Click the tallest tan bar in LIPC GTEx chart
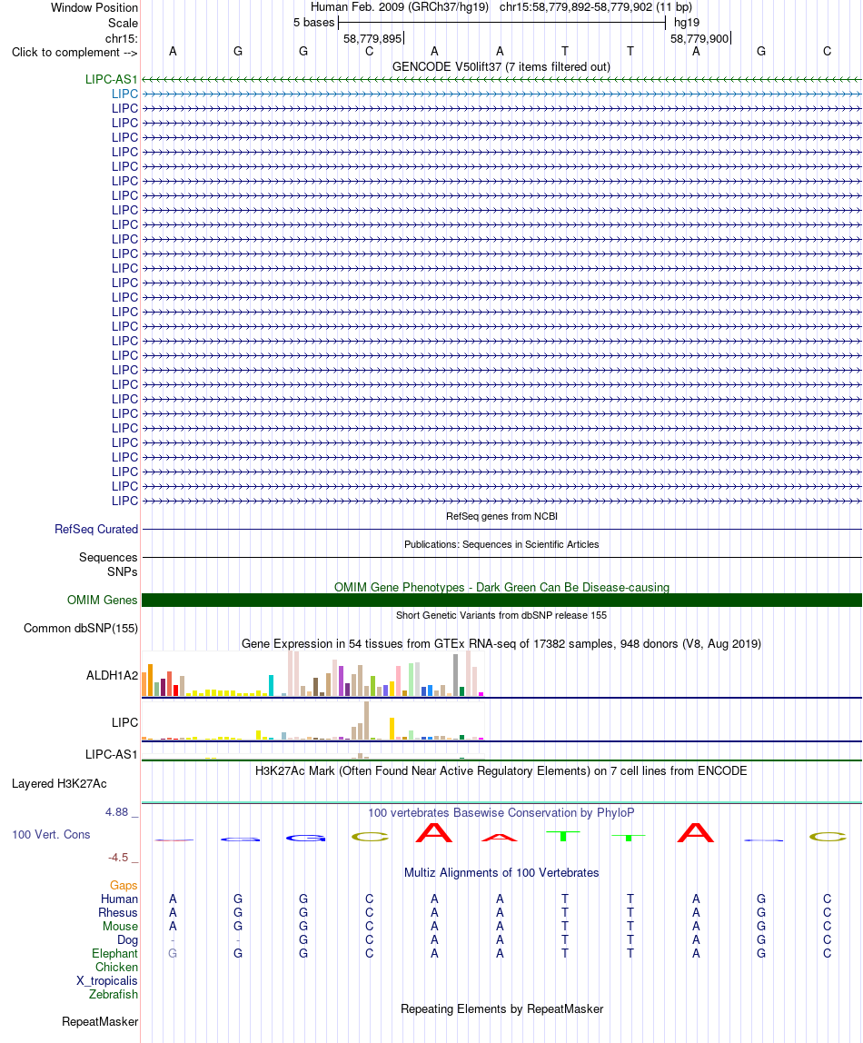The height and width of the screenshot is (1043, 863). (x=366, y=720)
